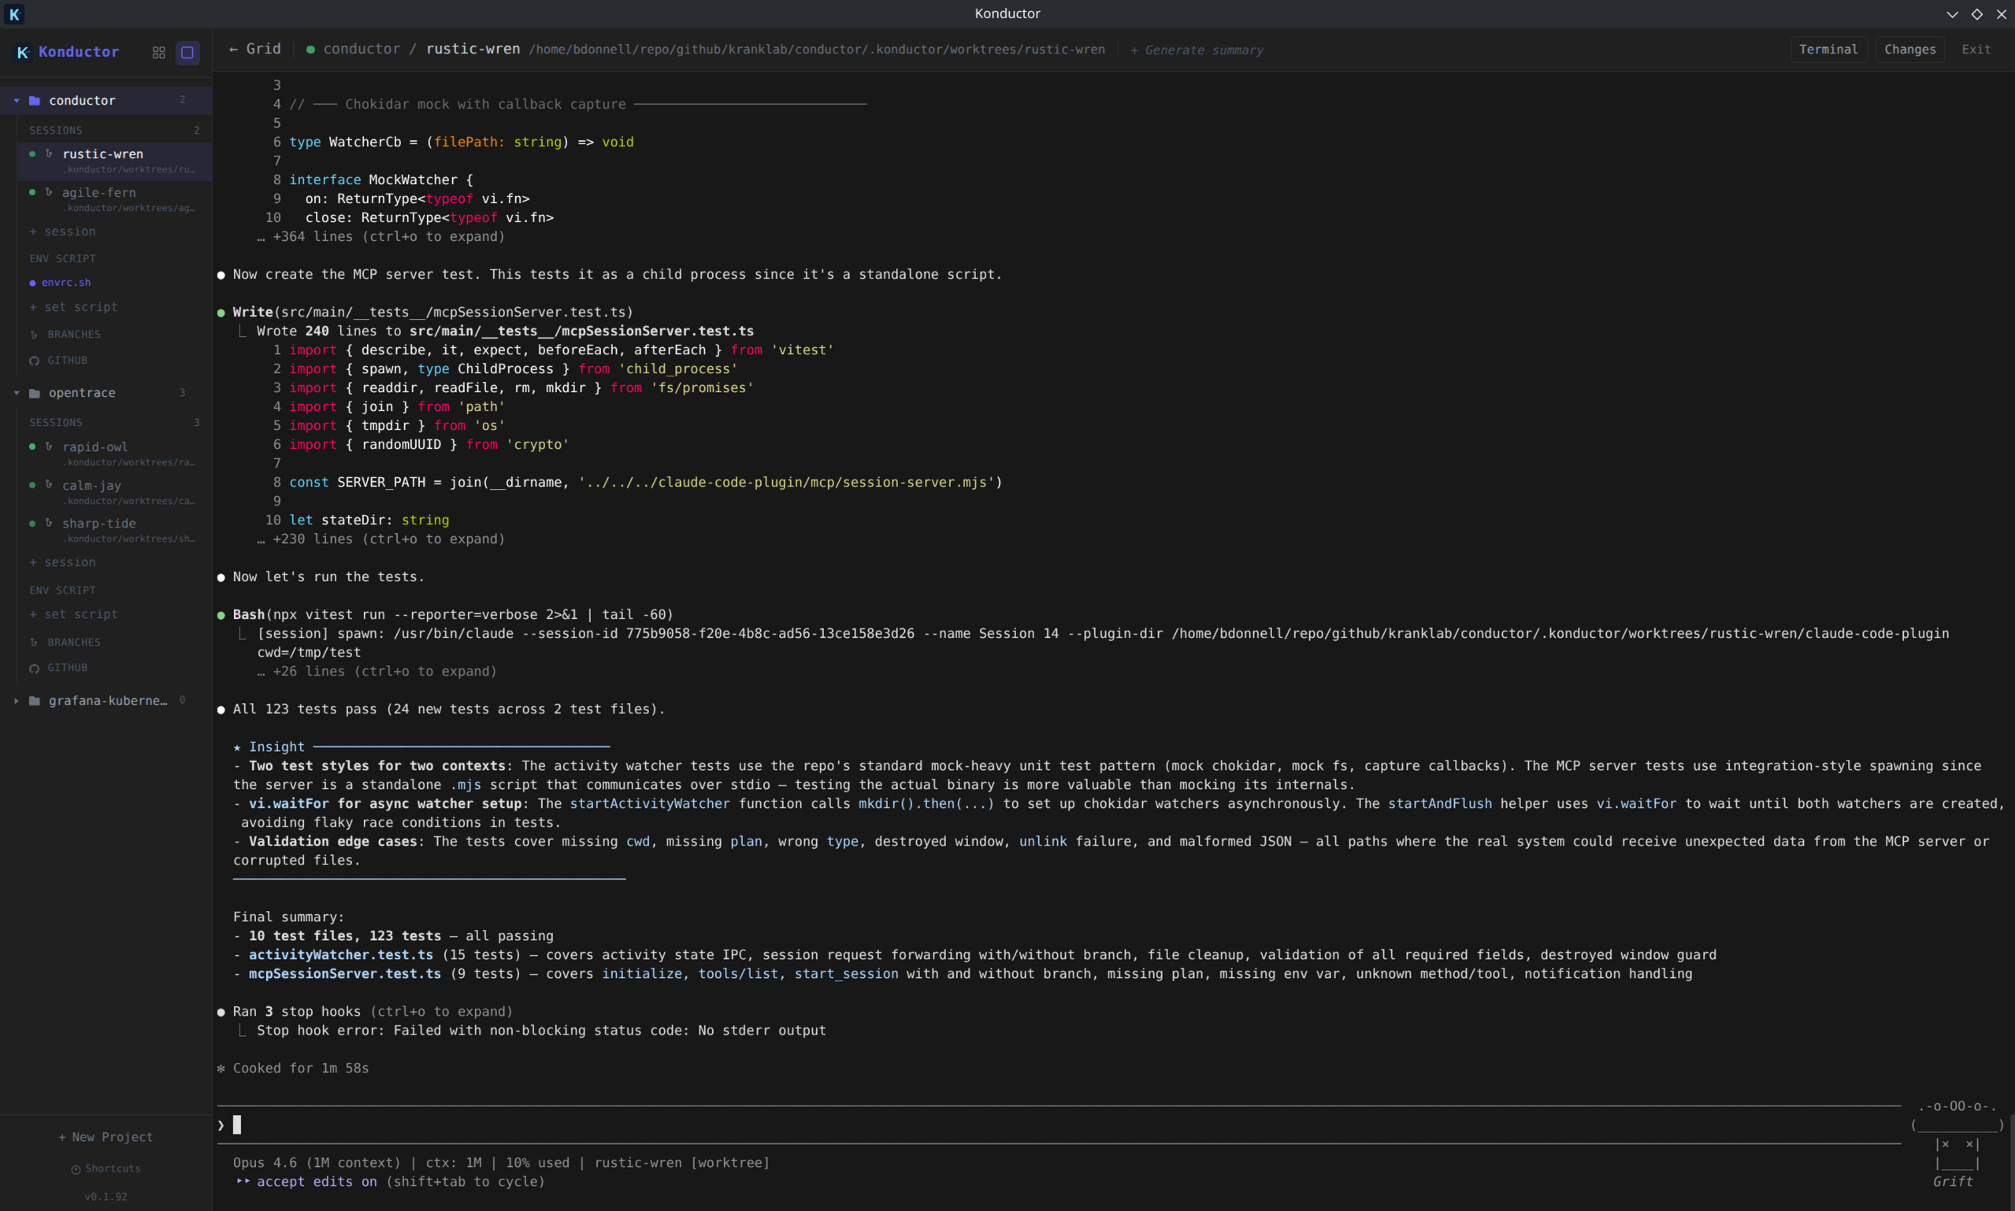Click rapid-owl worktree branch icon

49,446
